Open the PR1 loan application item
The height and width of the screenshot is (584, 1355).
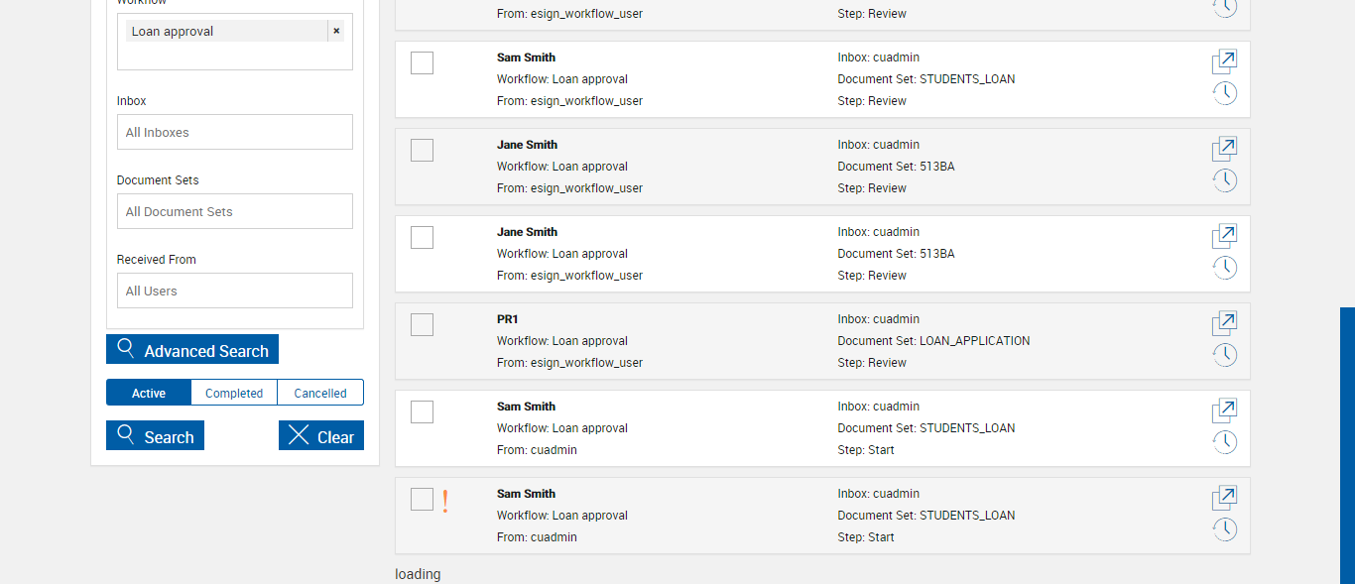coord(1224,323)
